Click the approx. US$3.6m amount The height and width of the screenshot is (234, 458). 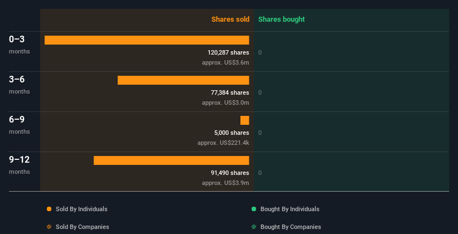click(225, 62)
